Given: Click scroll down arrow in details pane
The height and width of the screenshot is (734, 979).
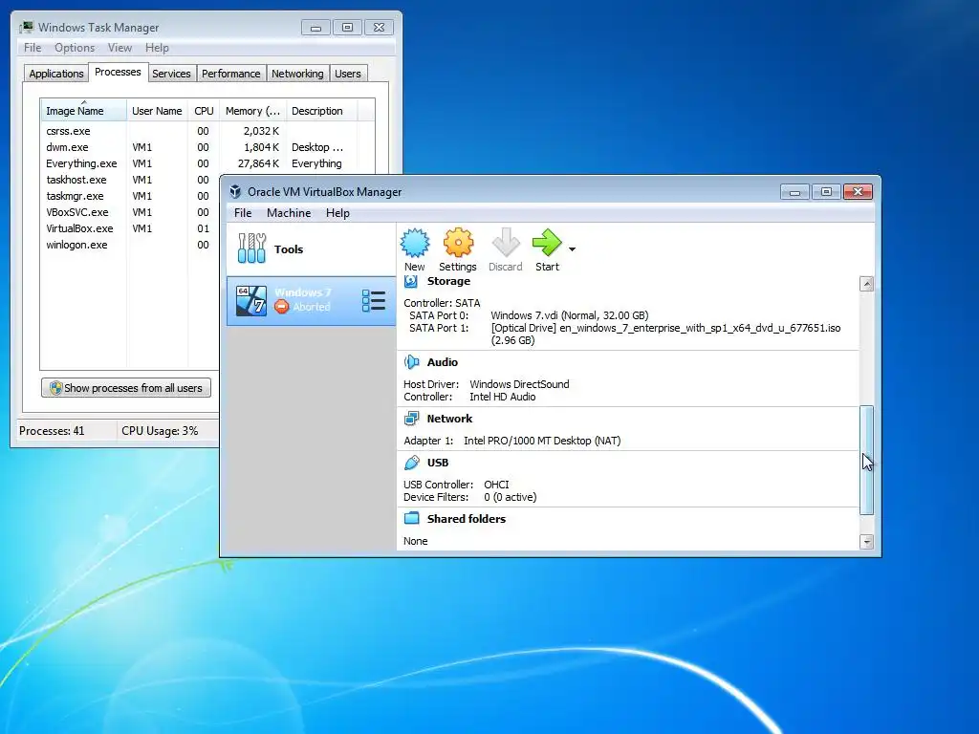Looking at the screenshot, I should point(866,542).
